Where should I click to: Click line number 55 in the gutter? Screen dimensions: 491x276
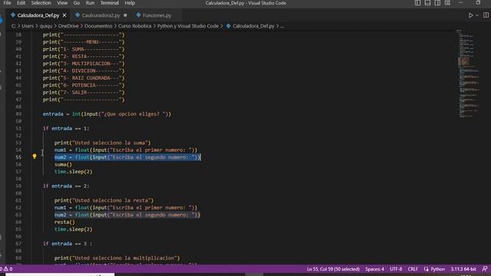click(18, 157)
